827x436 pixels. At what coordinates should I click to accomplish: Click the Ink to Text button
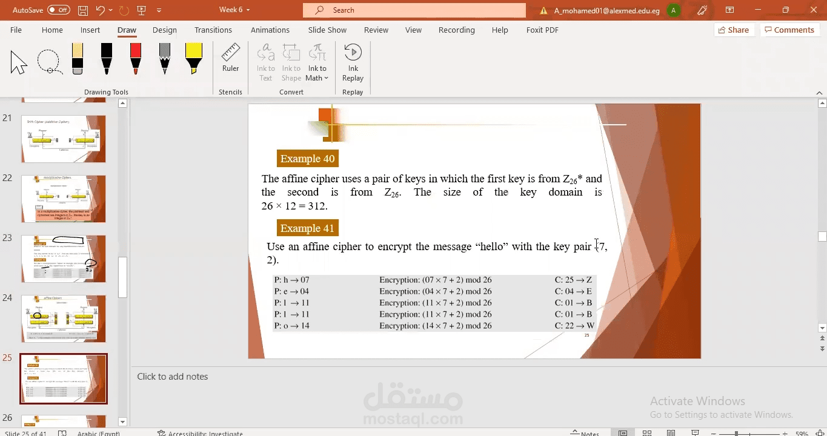tap(266, 62)
